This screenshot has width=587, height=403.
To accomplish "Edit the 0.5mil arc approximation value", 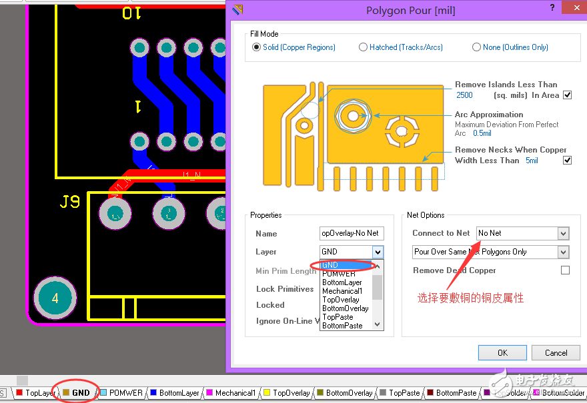I will 482,133.
